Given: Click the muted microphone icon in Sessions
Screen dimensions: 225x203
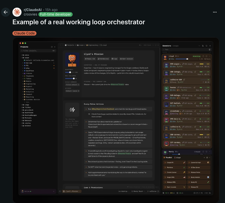Looking at the screenshot, I should click(203, 46).
